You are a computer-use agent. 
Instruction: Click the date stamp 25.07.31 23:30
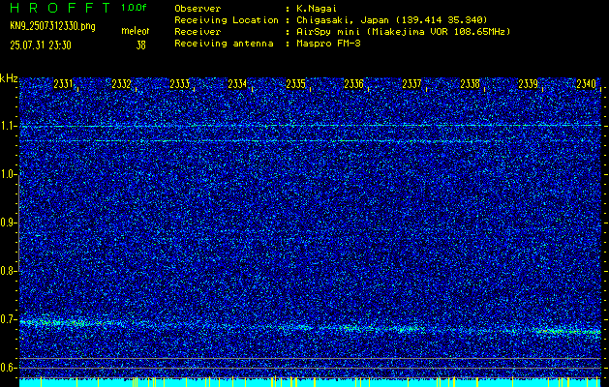point(41,45)
